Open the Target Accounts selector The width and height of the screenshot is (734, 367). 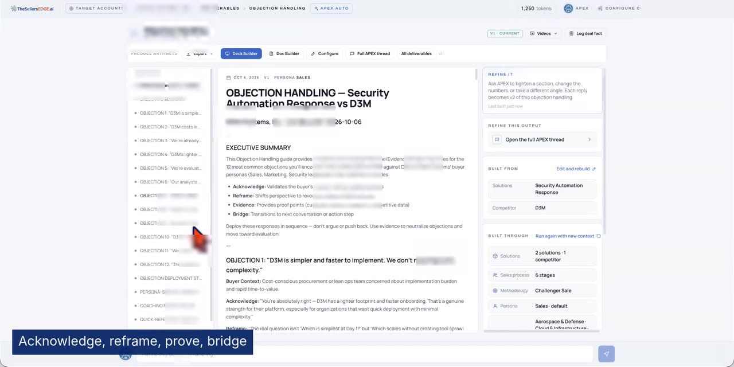(95, 9)
